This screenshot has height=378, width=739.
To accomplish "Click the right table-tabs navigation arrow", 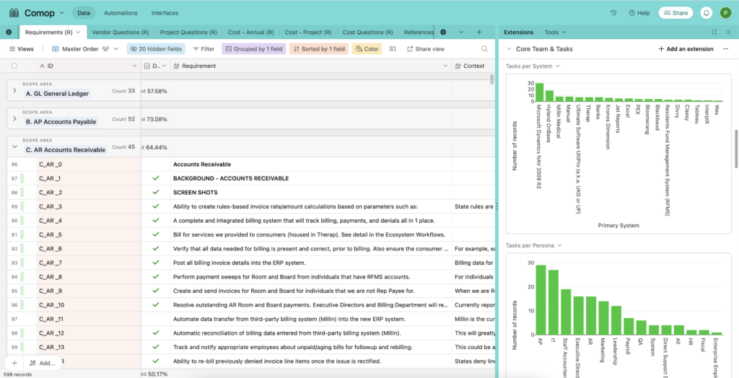I will pyautogui.click(x=443, y=32).
